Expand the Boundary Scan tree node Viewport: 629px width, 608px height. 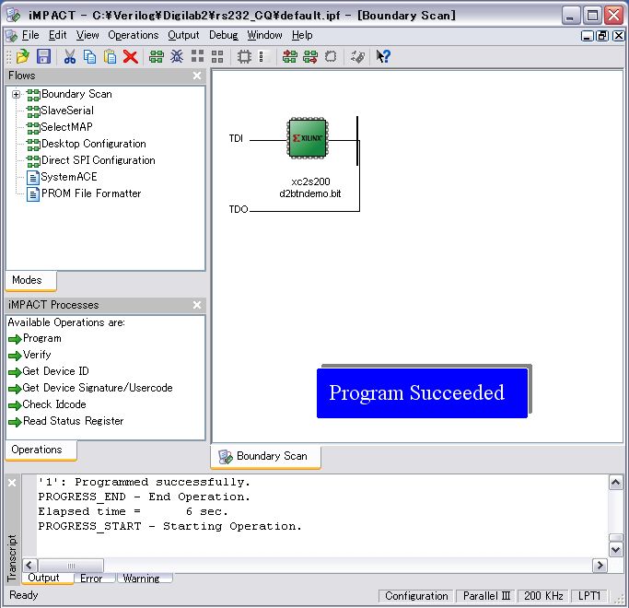pyautogui.click(x=16, y=94)
